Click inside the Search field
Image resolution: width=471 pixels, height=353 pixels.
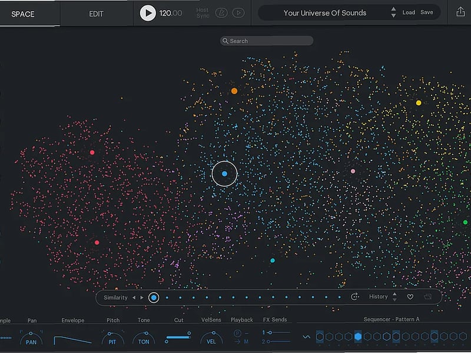point(266,41)
